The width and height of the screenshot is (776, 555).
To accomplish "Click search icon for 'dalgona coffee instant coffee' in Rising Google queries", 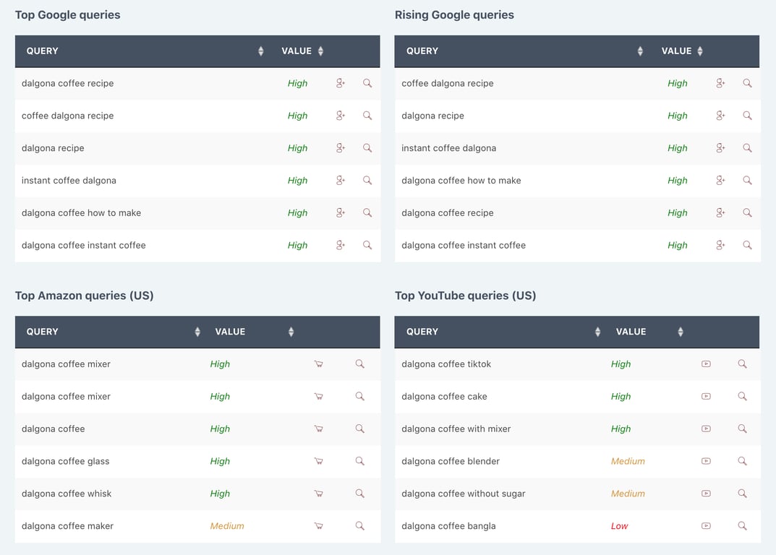I will pyautogui.click(x=747, y=245).
